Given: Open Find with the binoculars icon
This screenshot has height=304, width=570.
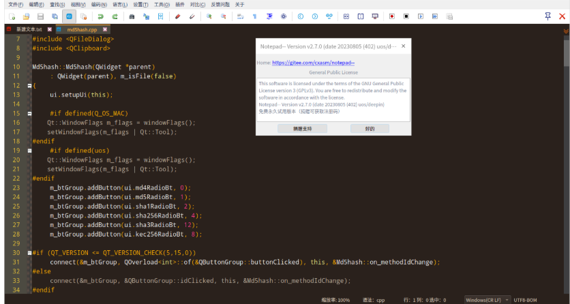Looking at the screenshot, I should coord(132,16).
